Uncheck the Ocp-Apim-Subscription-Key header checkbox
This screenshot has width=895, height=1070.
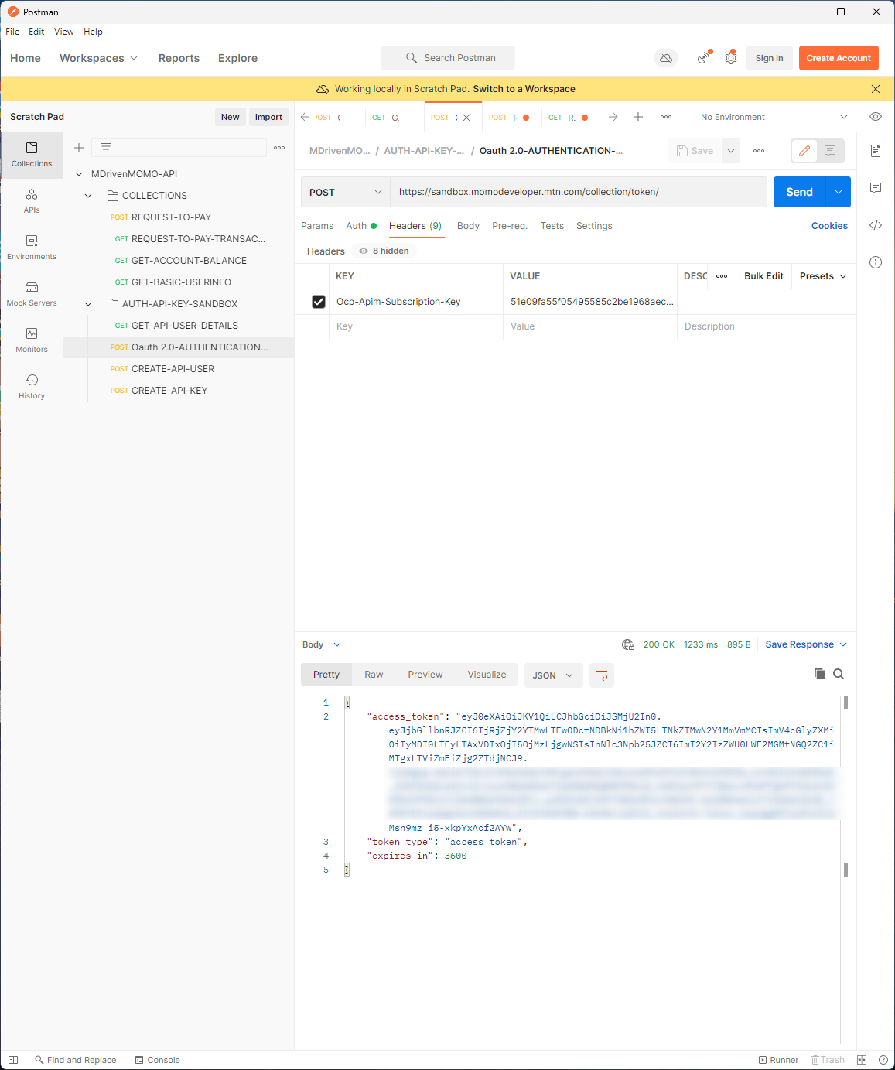318,302
